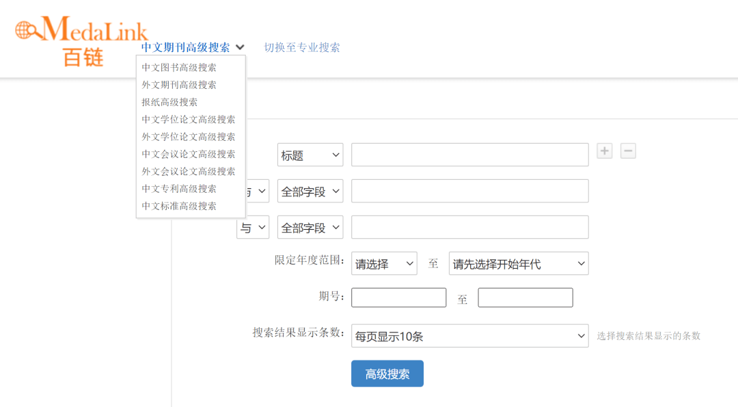Click the first 期号 issue number input
The width and height of the screenshot is (738, 407).
click(398, 297)
